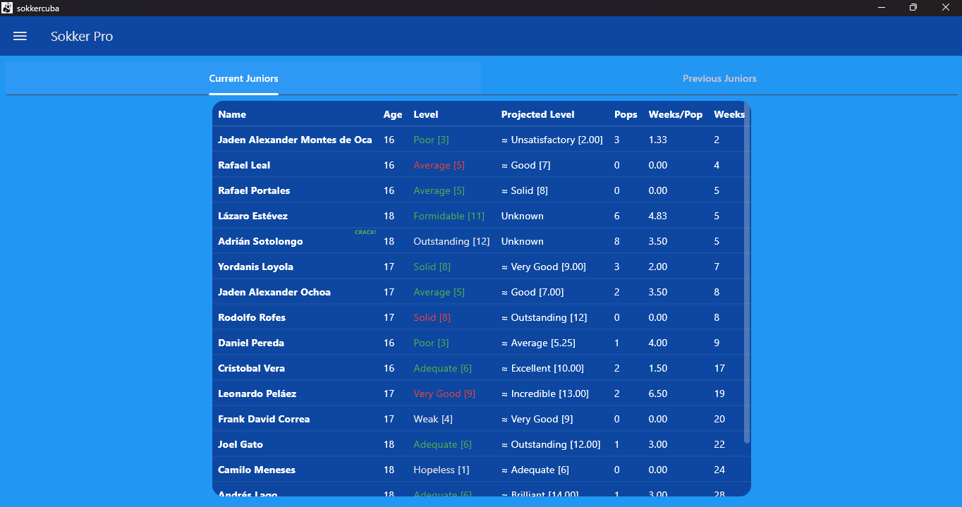Open the hamburger navigation menu
The width and height of the screenshot is (962, 507).
pos(20,36)
